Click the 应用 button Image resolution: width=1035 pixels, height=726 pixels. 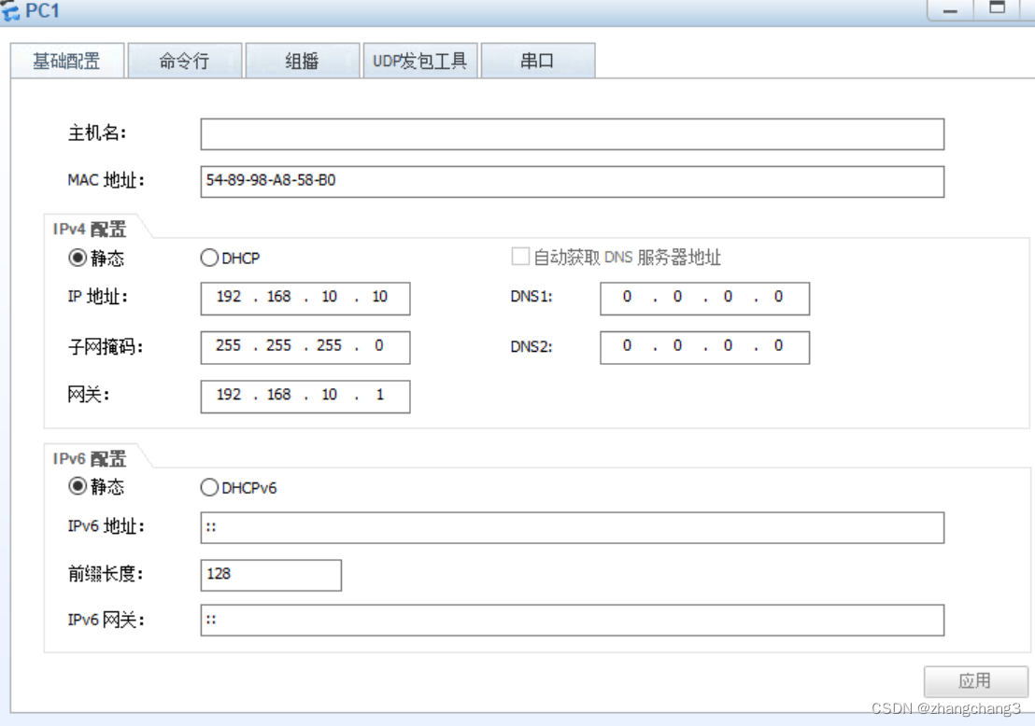pyautogui.click(x=975, y=681)
